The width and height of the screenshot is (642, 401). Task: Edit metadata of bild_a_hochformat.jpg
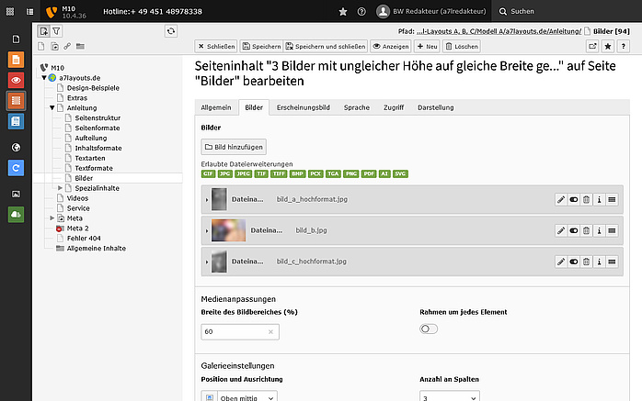click(561, 200)
